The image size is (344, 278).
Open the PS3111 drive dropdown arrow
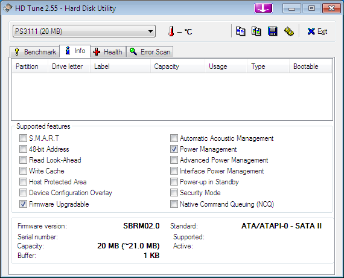[150, 31]
